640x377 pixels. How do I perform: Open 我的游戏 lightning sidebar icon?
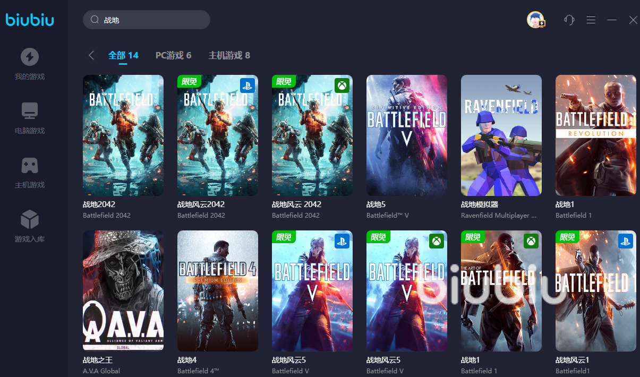coord(30,57)
